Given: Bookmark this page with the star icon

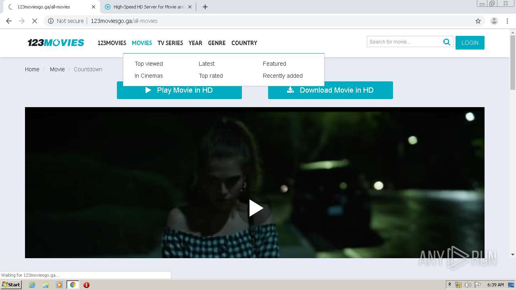Looking at the screenshot, I should [x=478, y=21].
